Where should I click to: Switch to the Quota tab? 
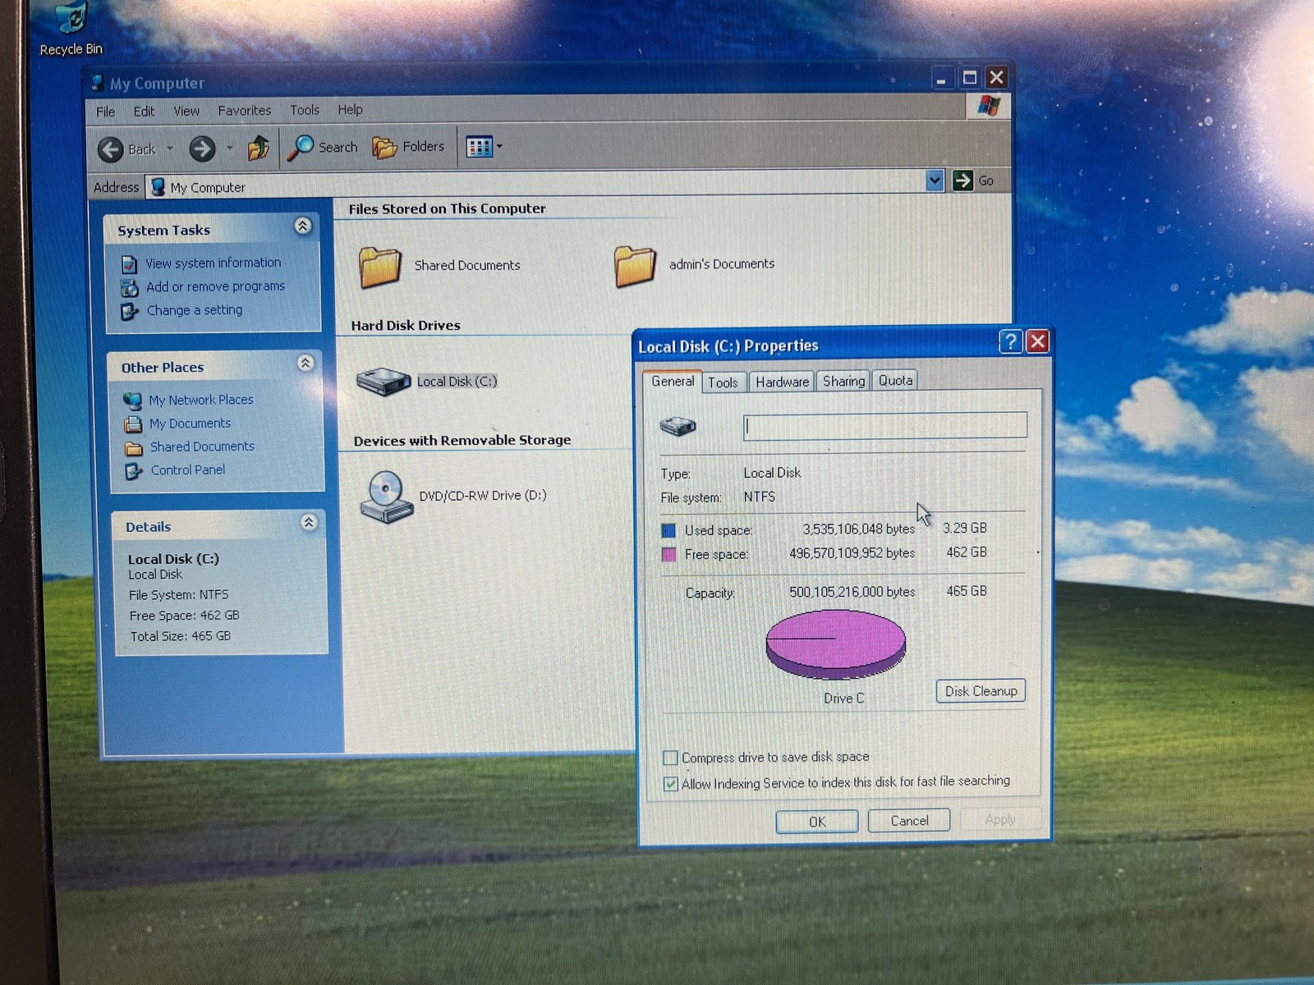coord(895,380)
